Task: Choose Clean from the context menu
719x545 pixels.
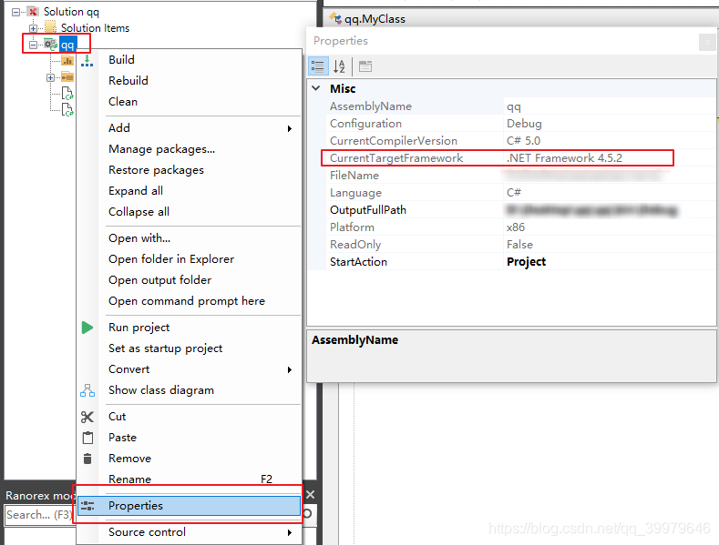Action: [x=189, y=102]
